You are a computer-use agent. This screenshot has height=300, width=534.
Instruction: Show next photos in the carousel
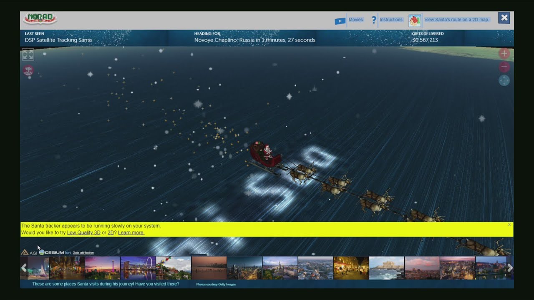pos(510,268)
